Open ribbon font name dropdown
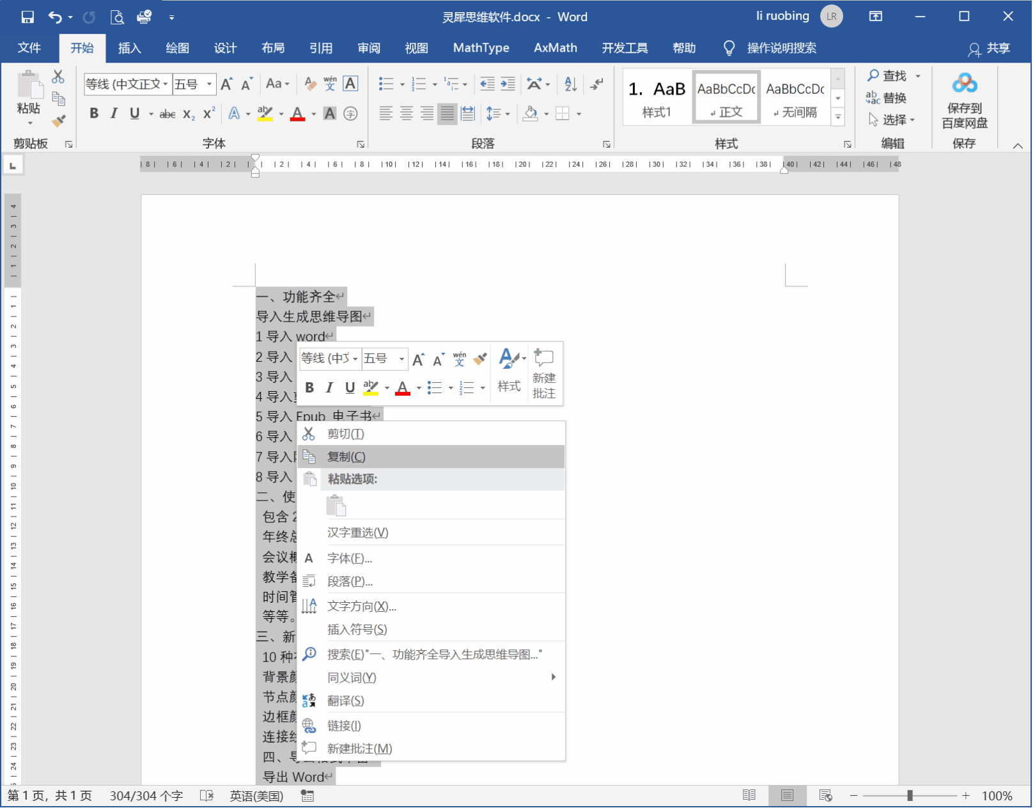 [x=165, y=84]
